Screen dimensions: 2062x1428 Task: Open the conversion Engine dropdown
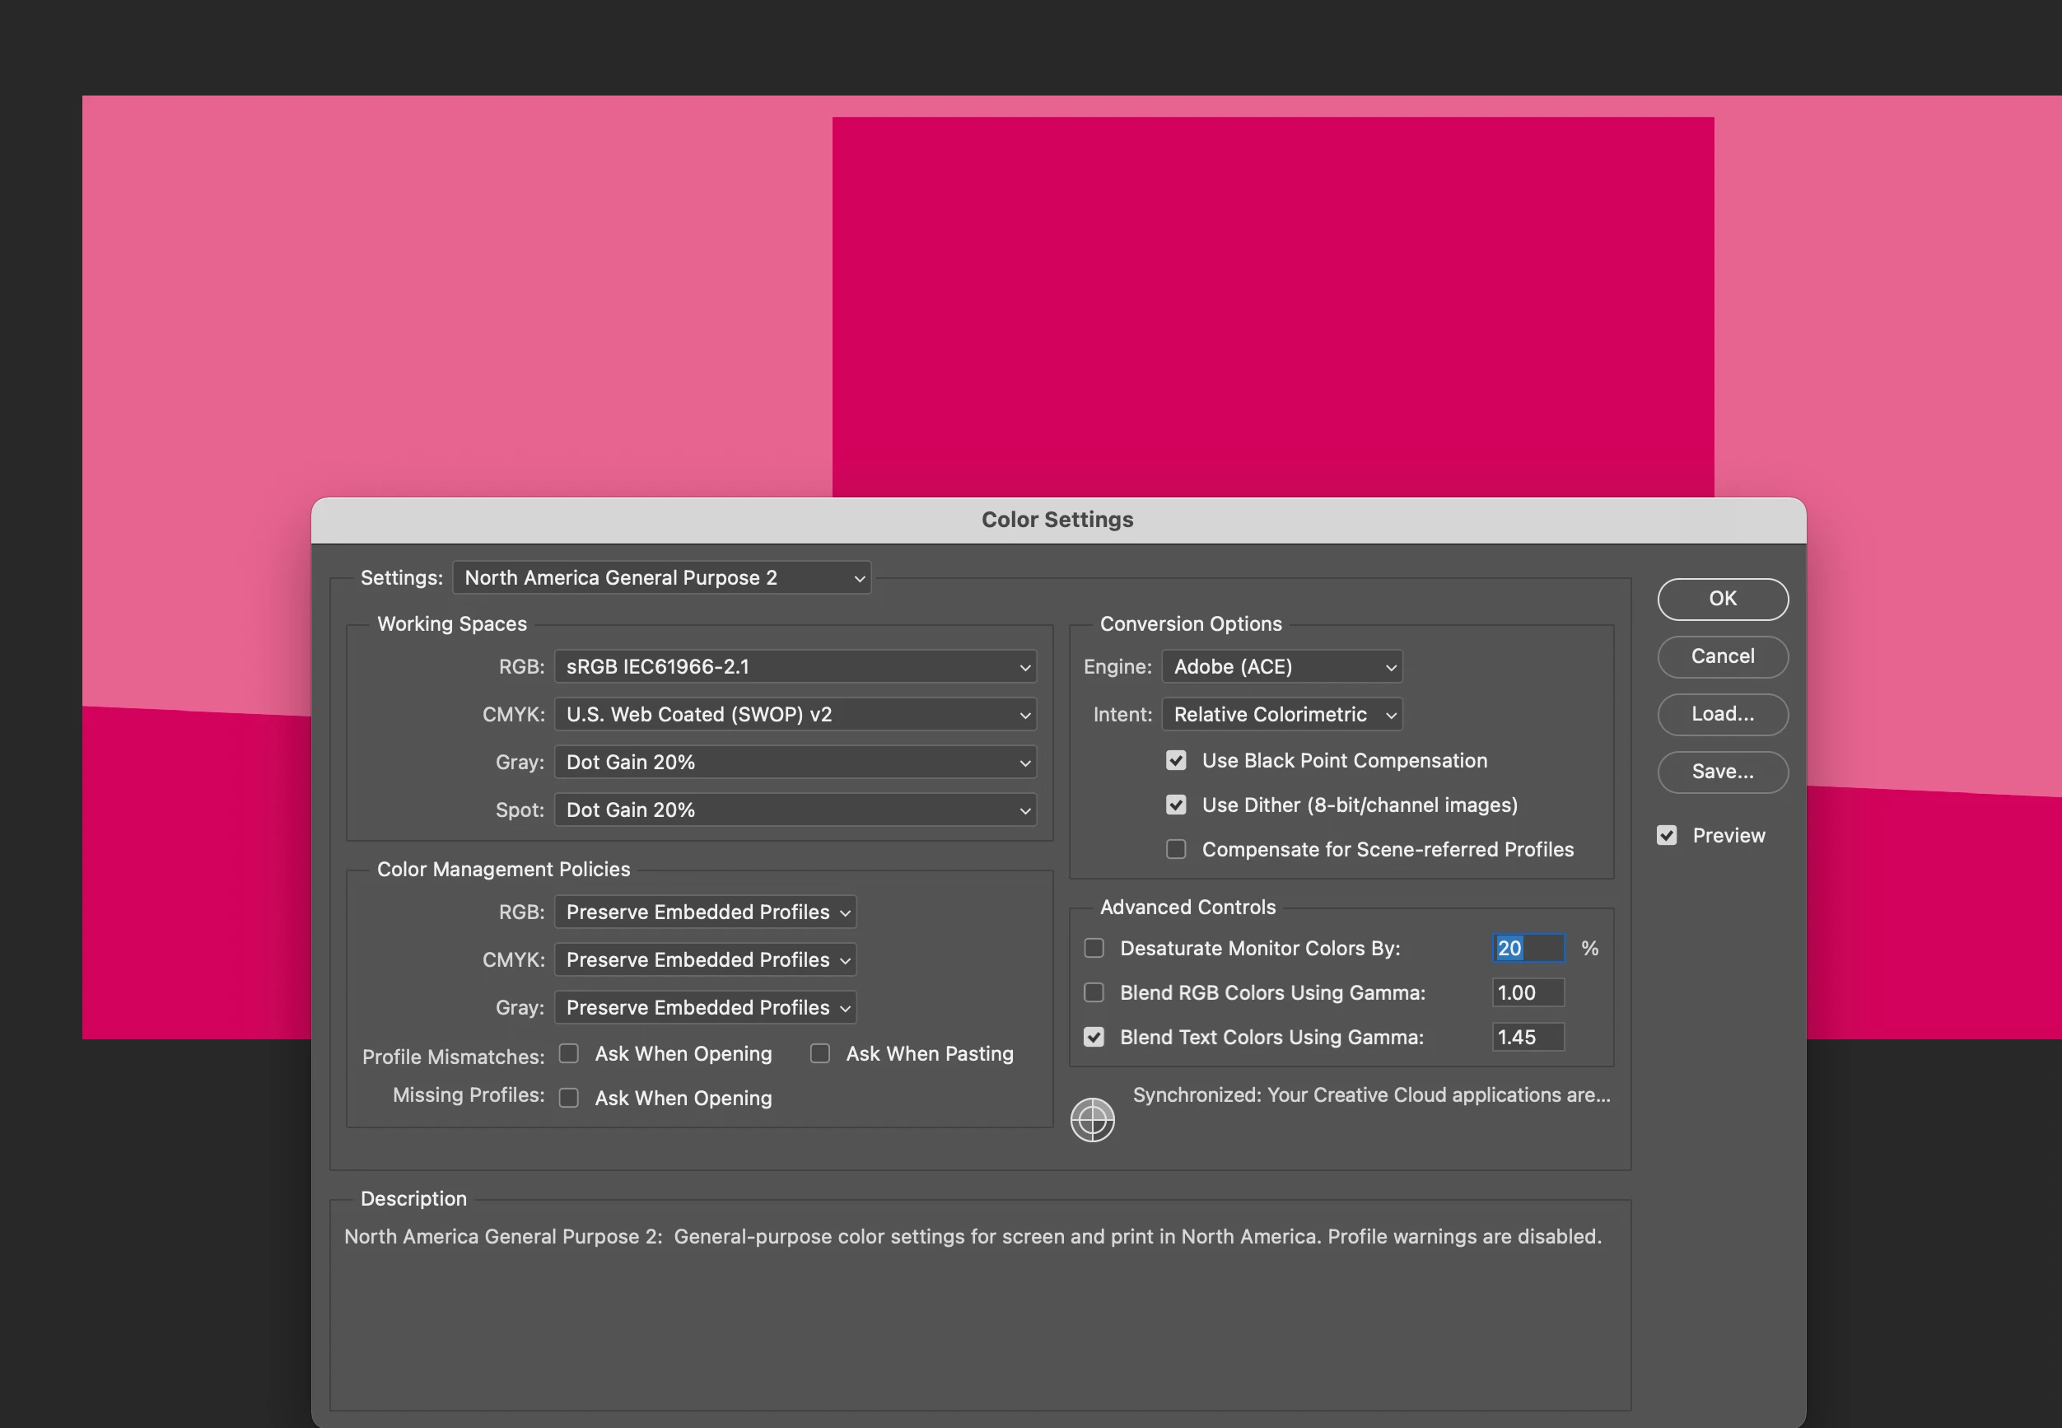point(1281,666)
